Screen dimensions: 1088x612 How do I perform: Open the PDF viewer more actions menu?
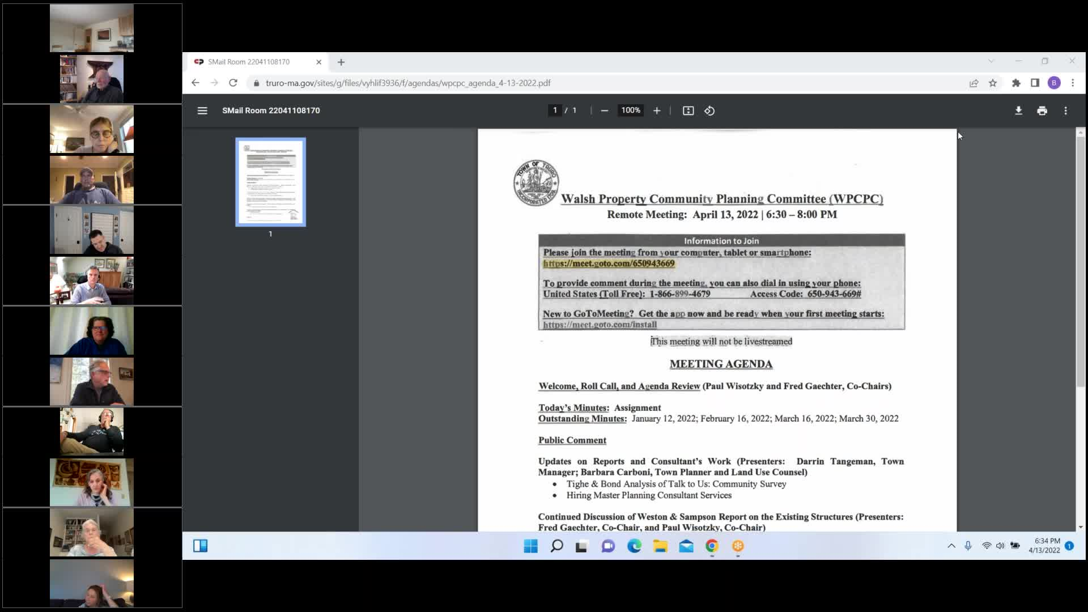tap(1066, 110)
